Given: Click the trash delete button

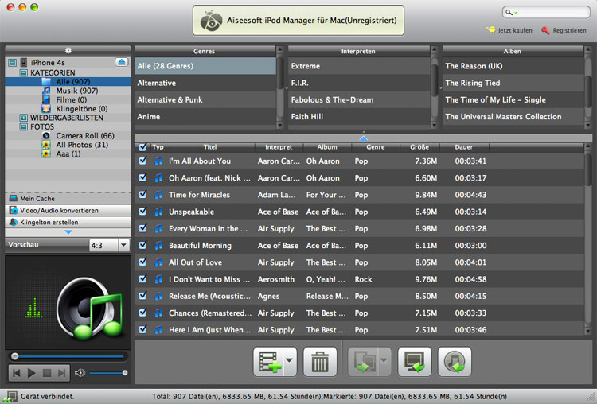Looking at the screenshot, I should tap(320, 361).
